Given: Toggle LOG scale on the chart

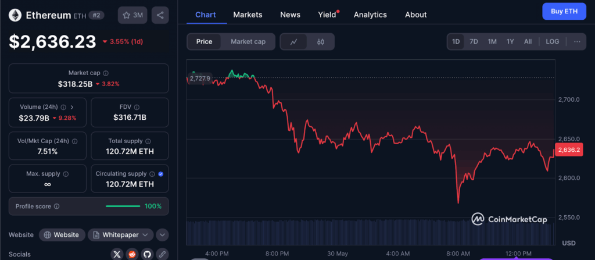Looking at the screenshot, I should (x=553, y=41).
